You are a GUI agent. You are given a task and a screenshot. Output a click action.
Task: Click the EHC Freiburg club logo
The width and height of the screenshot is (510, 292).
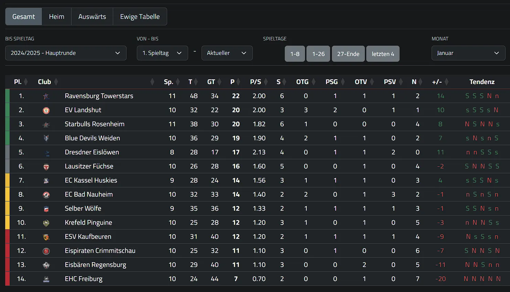[x=46, y=279]
